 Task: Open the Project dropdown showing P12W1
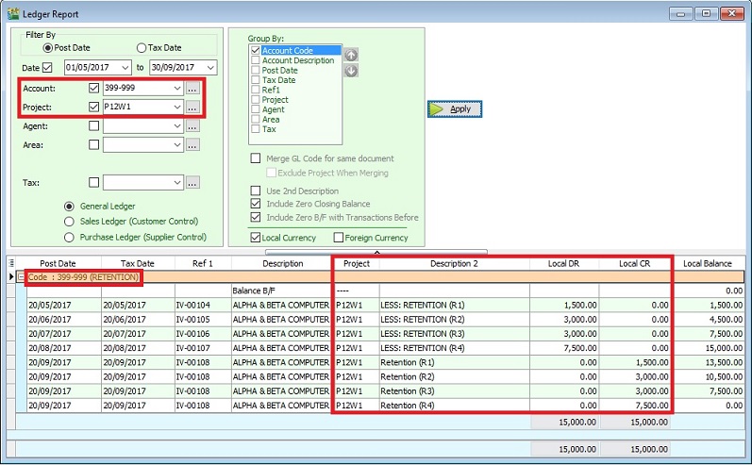tap(177, 107)
